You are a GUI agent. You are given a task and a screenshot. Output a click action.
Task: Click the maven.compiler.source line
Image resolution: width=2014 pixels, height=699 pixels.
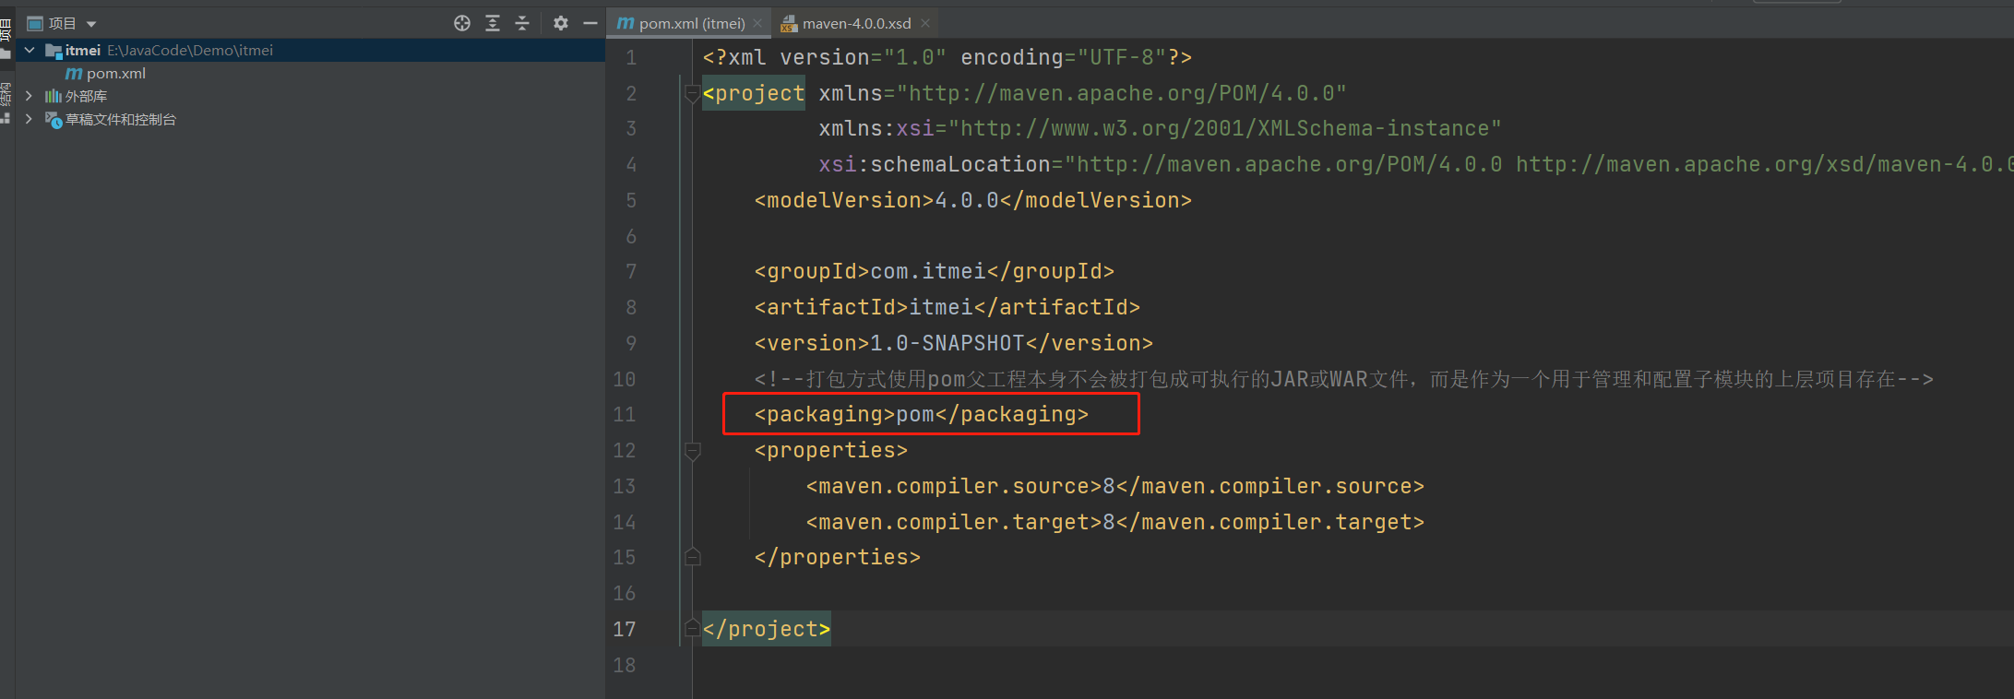point(1115,486)
